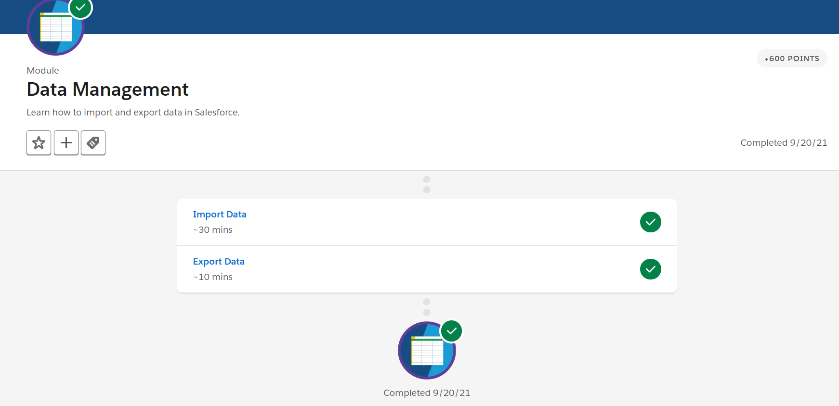Click the green checkmark on the bottom badge
This screenshot has height=406, width=839.
[x=451, y=331]
